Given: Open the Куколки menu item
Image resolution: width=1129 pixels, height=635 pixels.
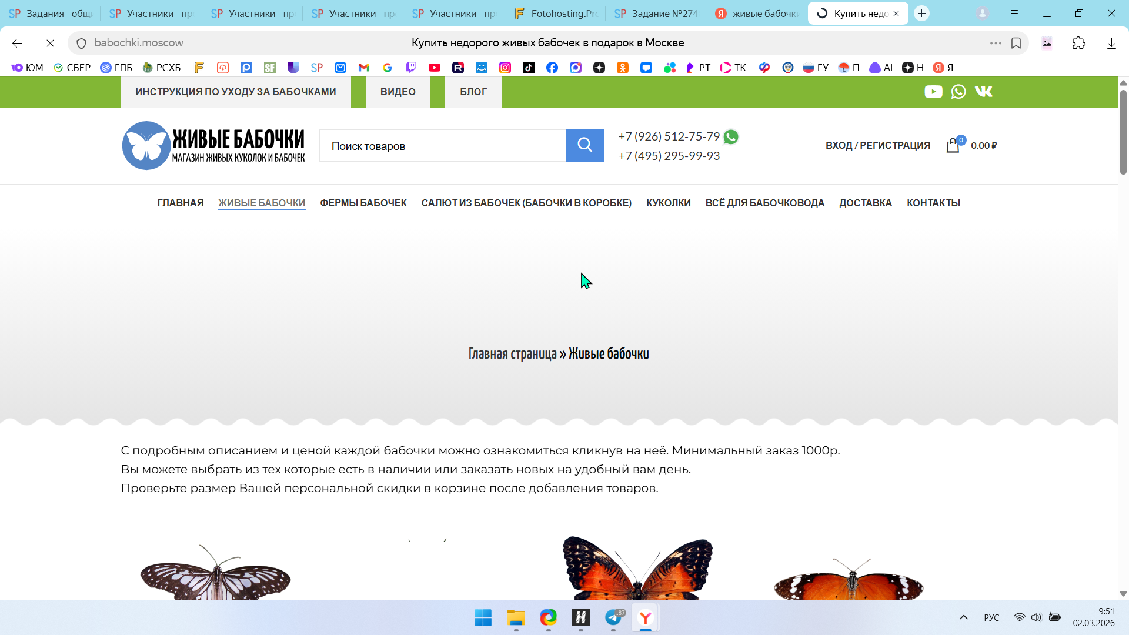Looking at the screenshot, I should [x=668, y=203].
